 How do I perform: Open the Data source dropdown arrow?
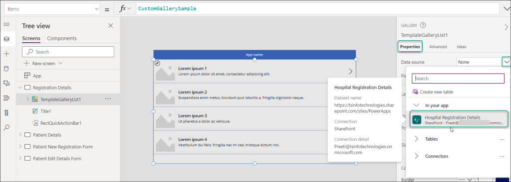click(506, 62)
